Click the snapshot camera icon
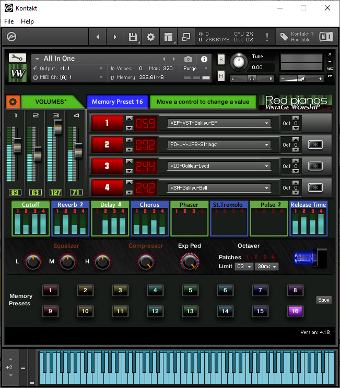Viewport: 340px width, 388px height. click(188, 59)
